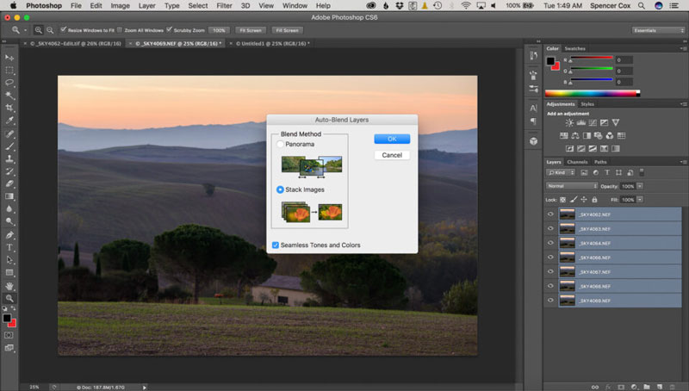Click the color spectrum ramp bar
This screenshot has height=391, width=689.
(593, 92)
